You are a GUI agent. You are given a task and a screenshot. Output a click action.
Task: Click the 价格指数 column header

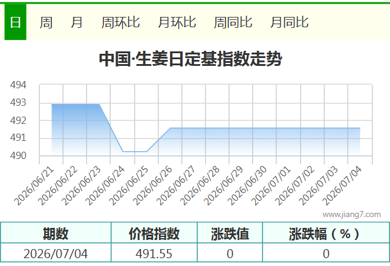[154, 233]
